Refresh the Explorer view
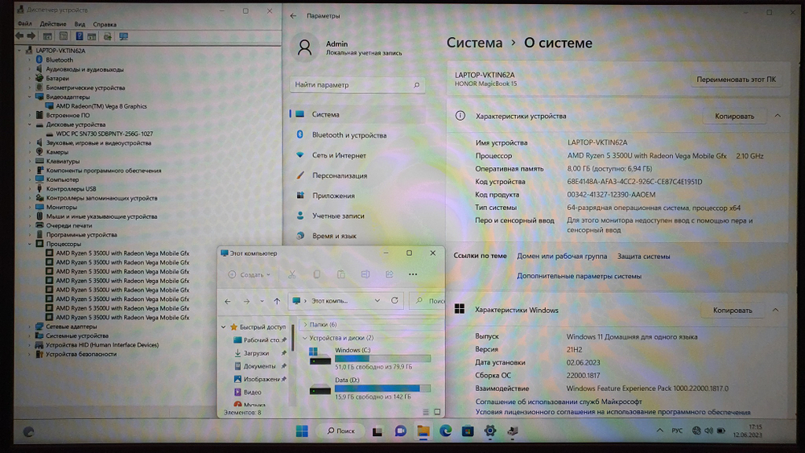The width and height of the screenshot is (805, 453). click(x=394, y=301)
